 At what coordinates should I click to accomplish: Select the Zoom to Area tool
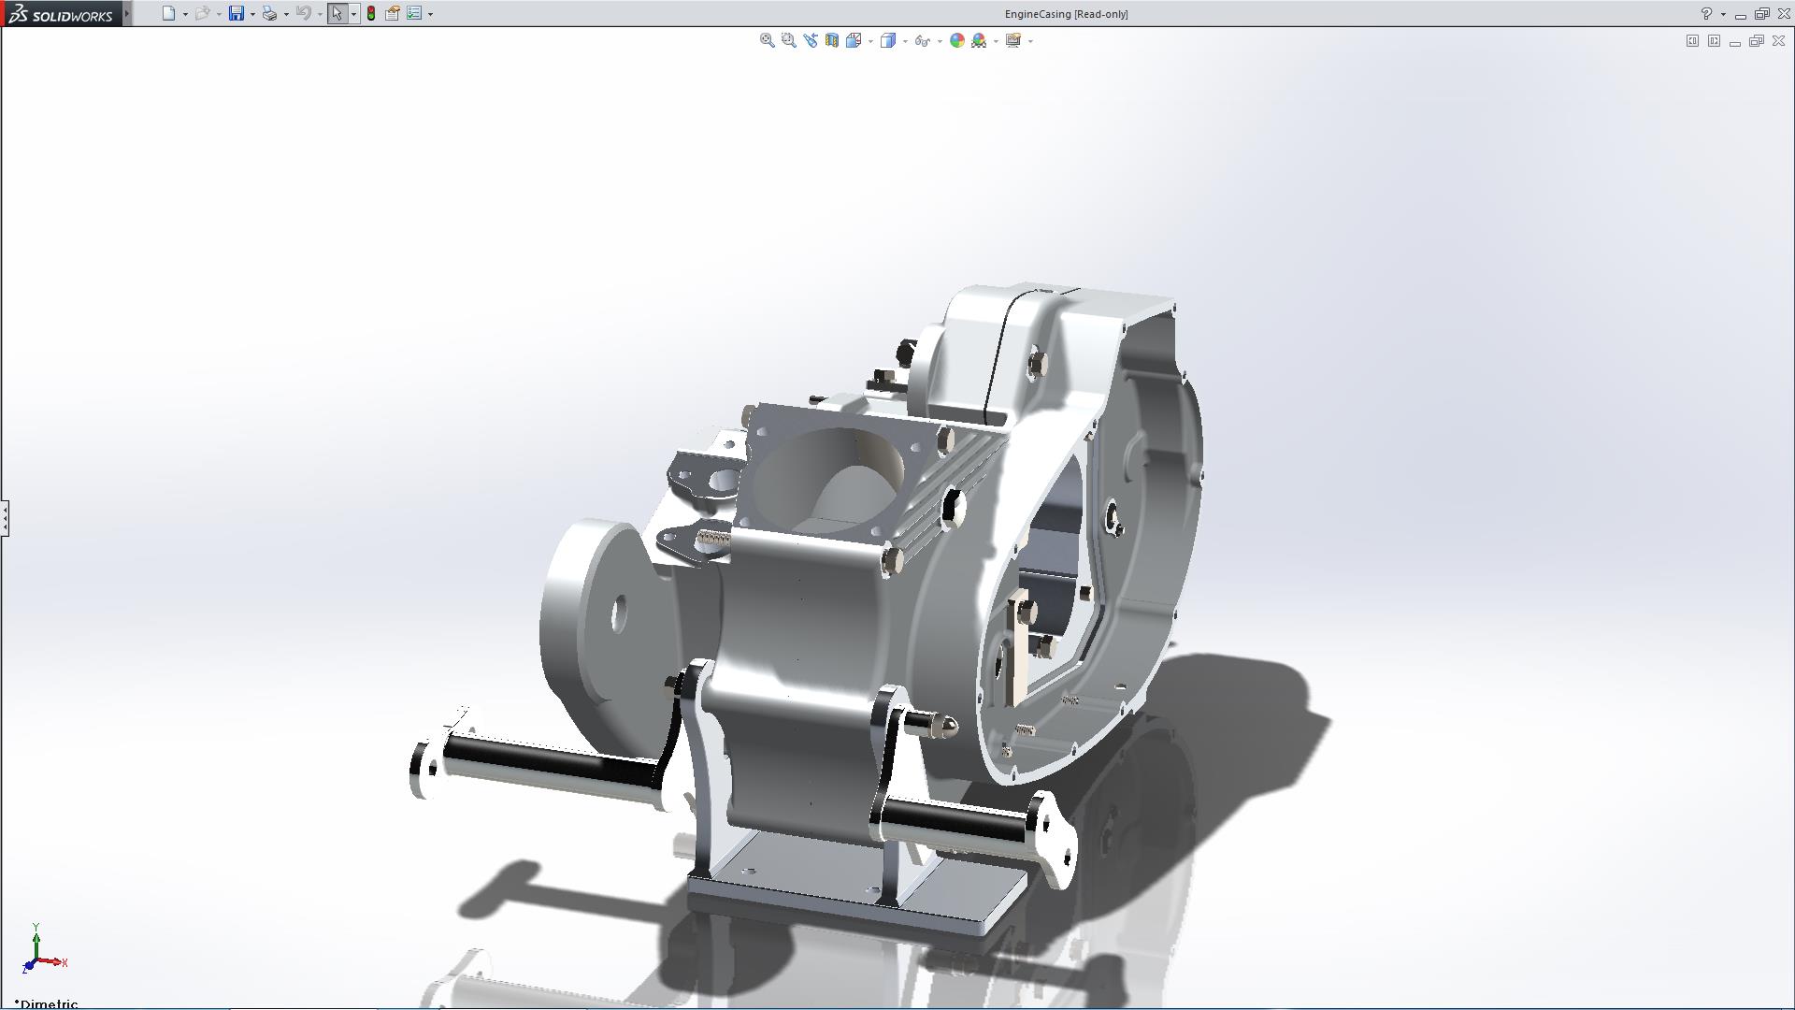(x=788, y=40)
